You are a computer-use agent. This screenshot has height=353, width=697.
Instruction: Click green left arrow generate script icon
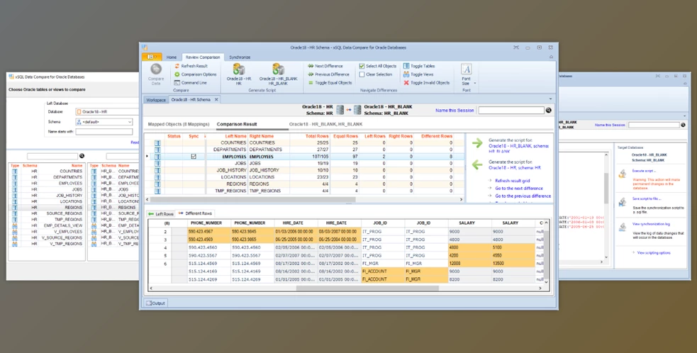(477, 165)
